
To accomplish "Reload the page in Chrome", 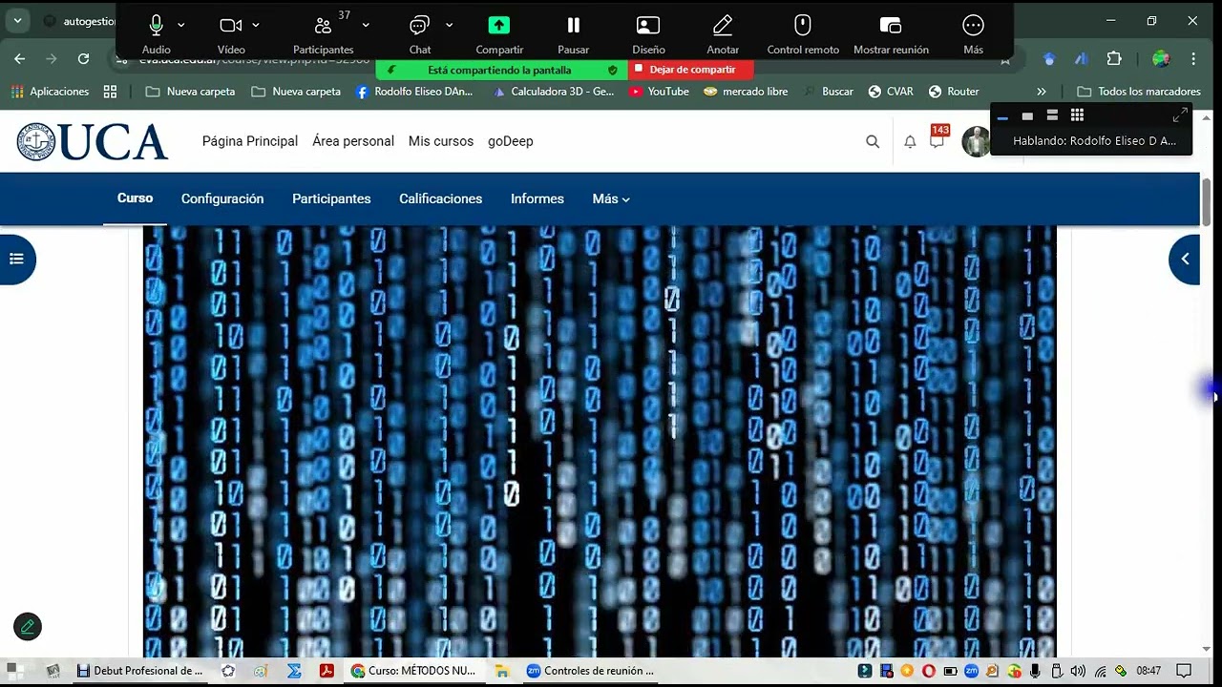I will [x=83, y=59].
